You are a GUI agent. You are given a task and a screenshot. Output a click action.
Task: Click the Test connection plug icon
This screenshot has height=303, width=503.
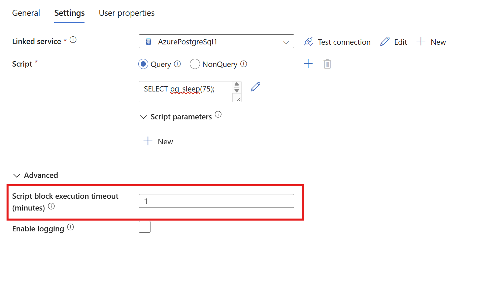pos(308,42)
